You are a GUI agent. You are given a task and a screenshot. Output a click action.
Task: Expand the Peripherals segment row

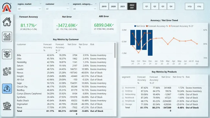[x=123, y=101]
